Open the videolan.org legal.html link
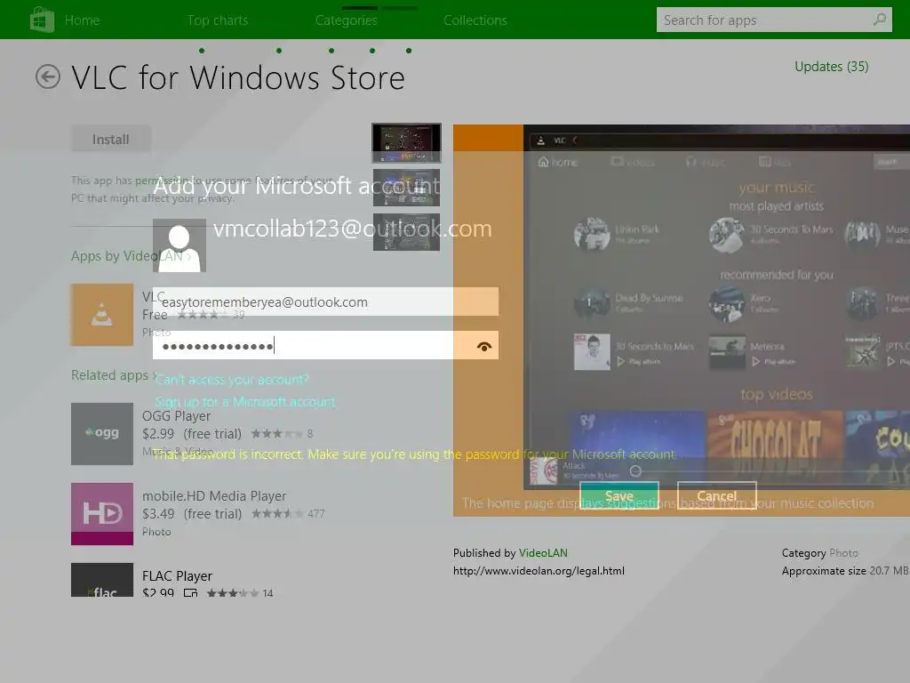This screenshot has width=910, height=683. [539, 571]
